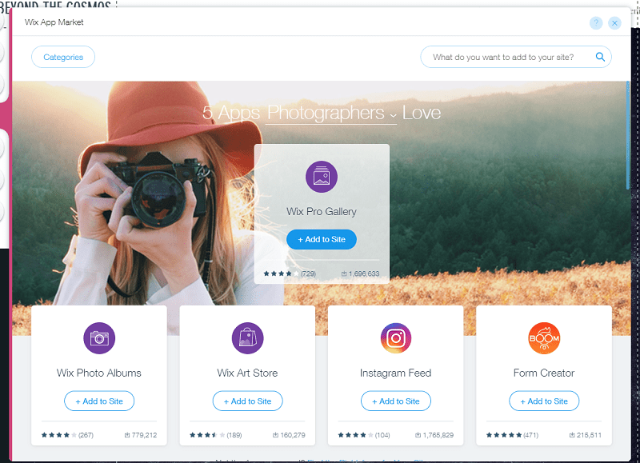
Task: Open the help question mark icon
Action: [596, 23]
